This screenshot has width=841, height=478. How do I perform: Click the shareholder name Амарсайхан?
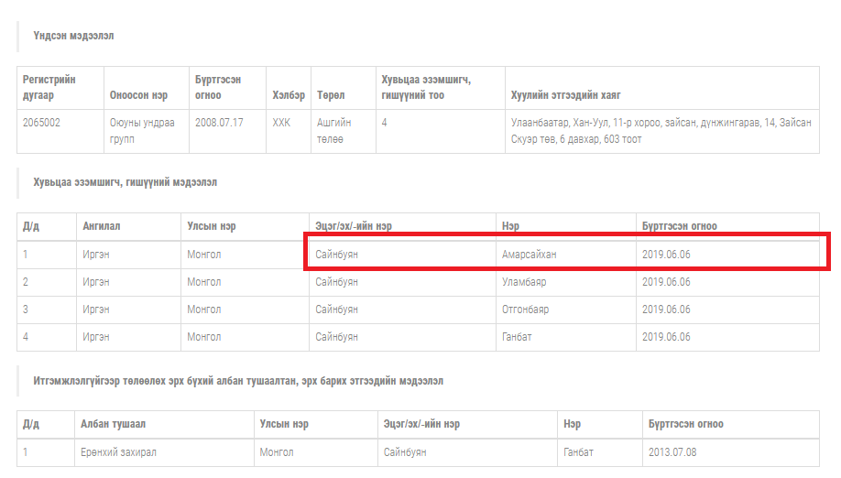pos(529,255)
